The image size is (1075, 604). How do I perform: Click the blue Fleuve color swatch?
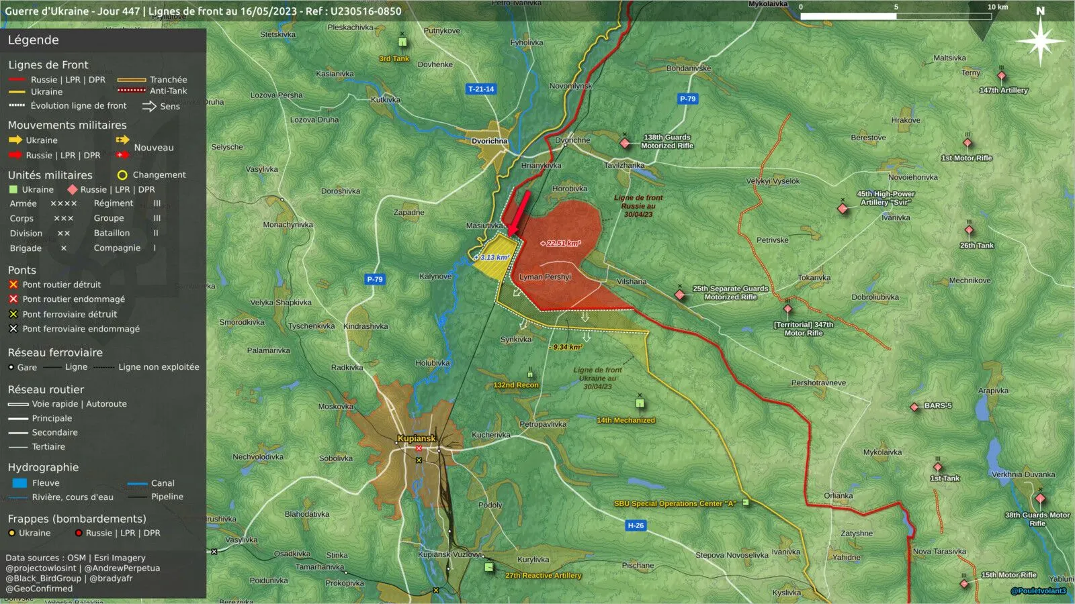(19, 483)
